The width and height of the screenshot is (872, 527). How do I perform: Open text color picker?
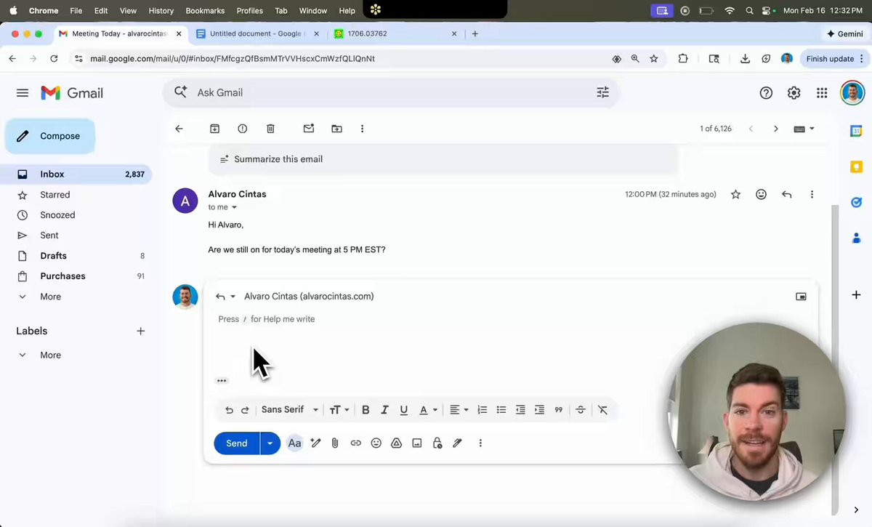(x=428, y=410)
